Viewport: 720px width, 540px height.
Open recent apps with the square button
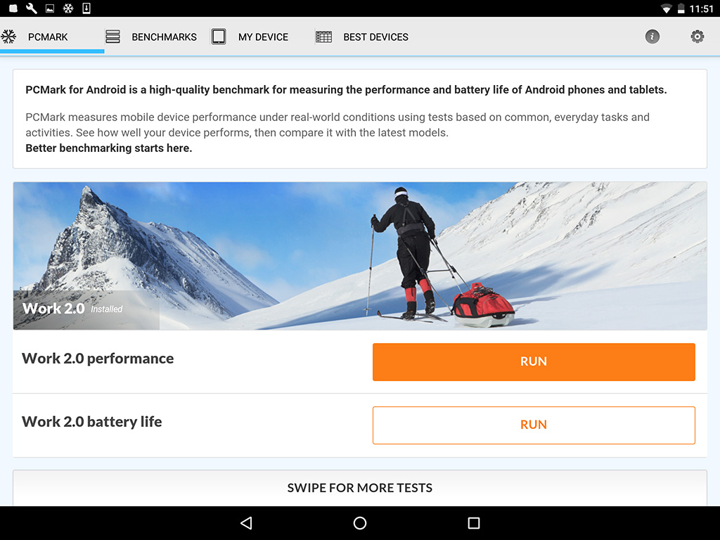473,523
